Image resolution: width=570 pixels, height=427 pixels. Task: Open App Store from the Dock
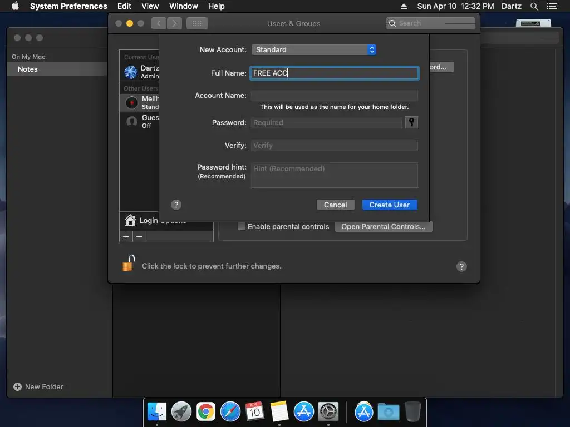pos(303,412)
